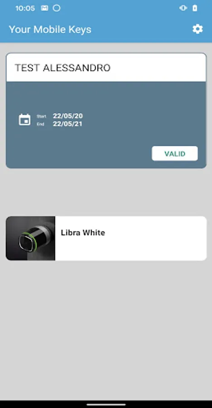The image size is (212, 408).
Task: Tap the vibrate mode icon in status bar
Action: (183, 8)
